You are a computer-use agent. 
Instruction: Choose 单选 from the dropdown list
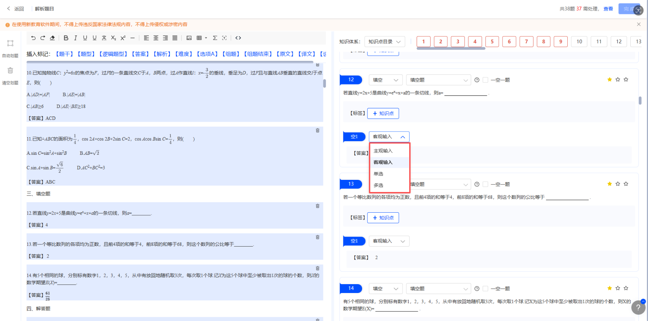click(390, 174)
